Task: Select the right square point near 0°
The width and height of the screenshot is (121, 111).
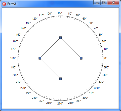Action: click(x=81, y=58)
